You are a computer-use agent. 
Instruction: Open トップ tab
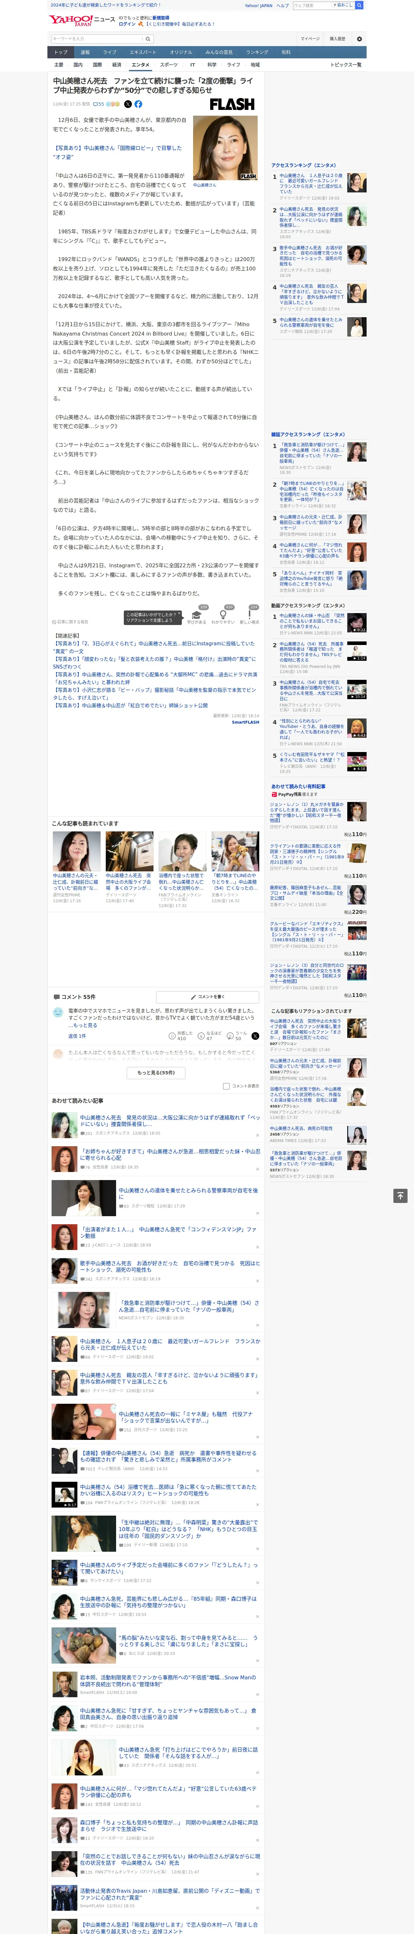click(61, 53)
